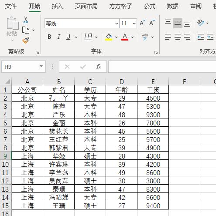Open font group dialog launcher

156,52
